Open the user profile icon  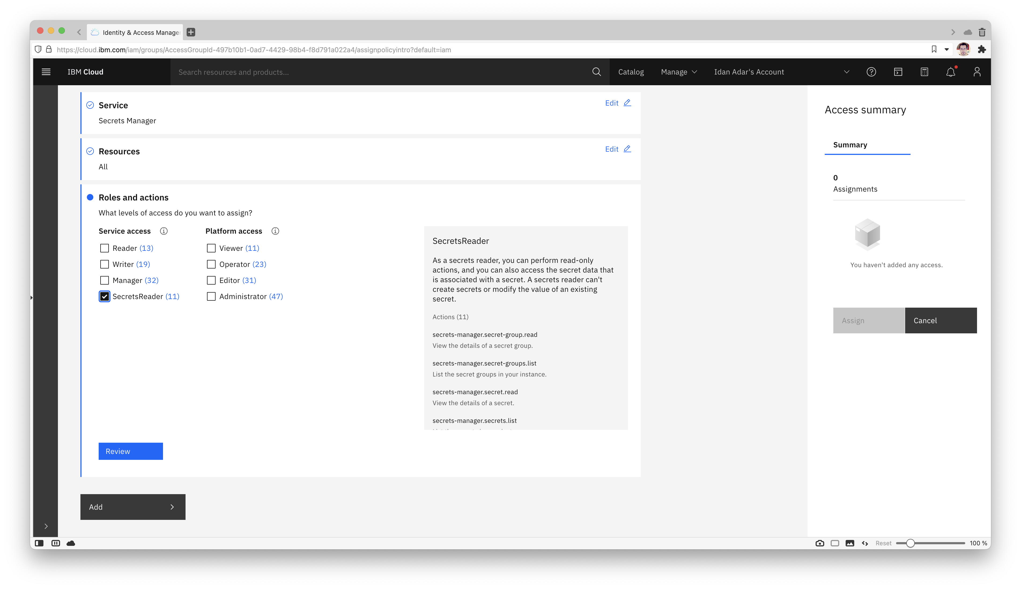tap(977, 72)
